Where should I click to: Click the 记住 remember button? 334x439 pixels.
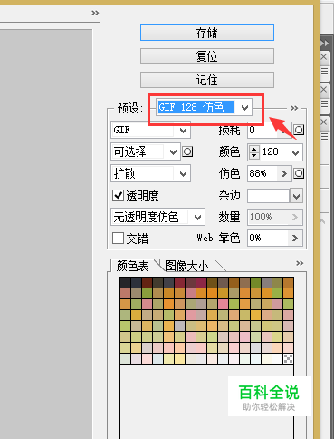click(207, 80)
